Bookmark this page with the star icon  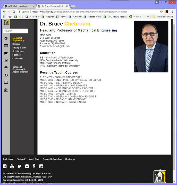[161, 12]
